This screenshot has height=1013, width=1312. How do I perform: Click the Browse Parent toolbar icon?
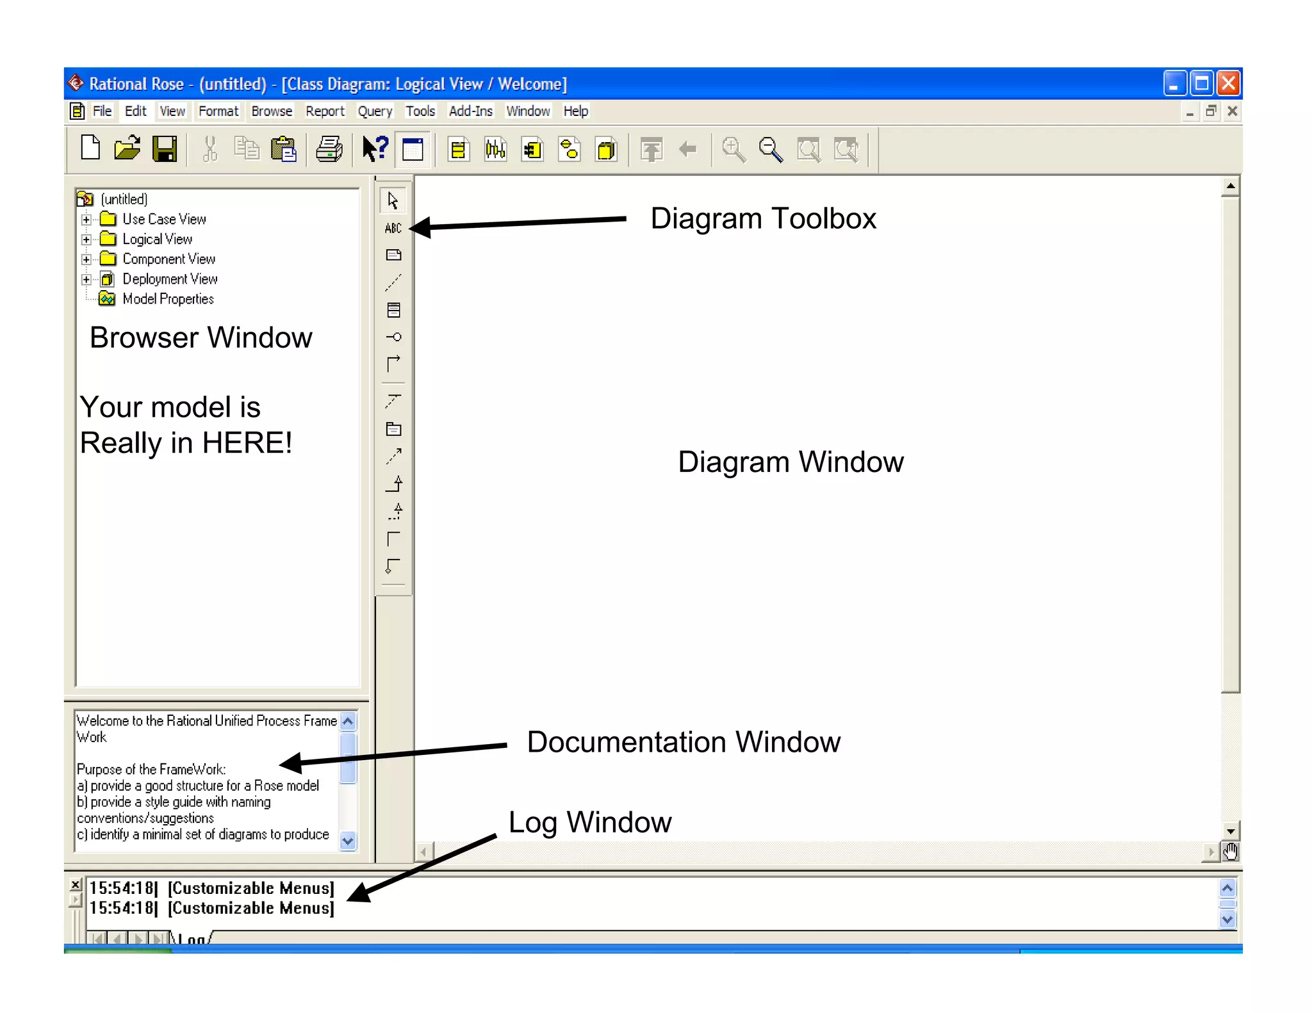click(652, 150)
